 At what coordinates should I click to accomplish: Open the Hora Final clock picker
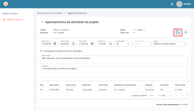[110, 44]
